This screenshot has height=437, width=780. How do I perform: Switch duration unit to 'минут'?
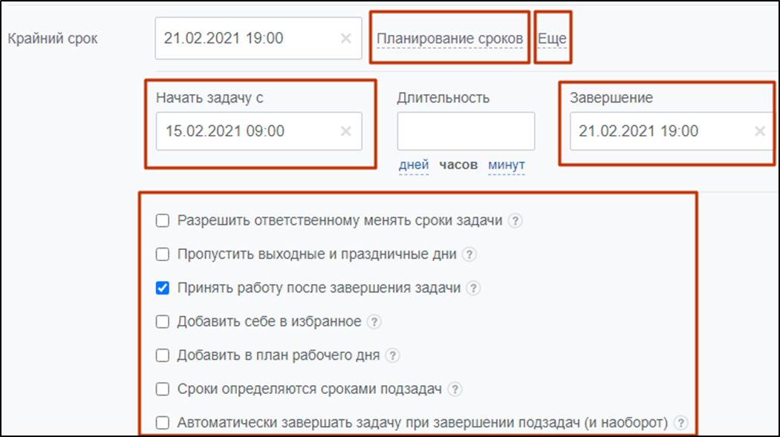(x=506, y=165)
